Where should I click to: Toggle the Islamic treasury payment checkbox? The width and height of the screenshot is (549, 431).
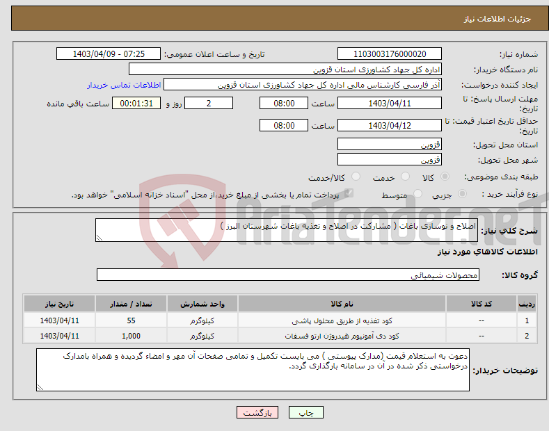349,193
